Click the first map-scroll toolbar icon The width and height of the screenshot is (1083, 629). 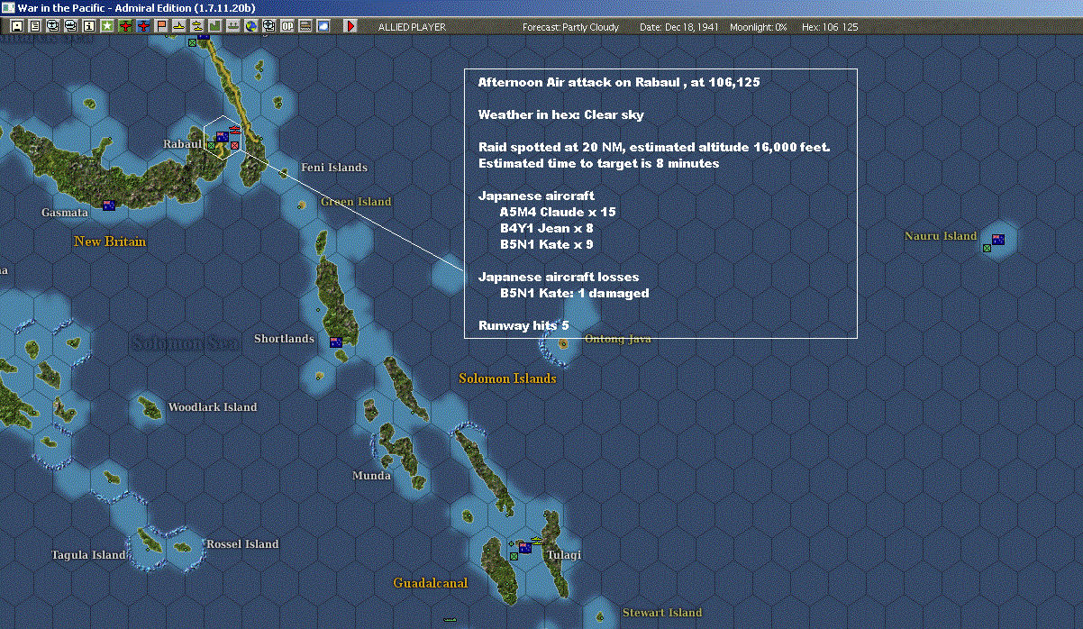pyautogui.click(x=53, y=27)
